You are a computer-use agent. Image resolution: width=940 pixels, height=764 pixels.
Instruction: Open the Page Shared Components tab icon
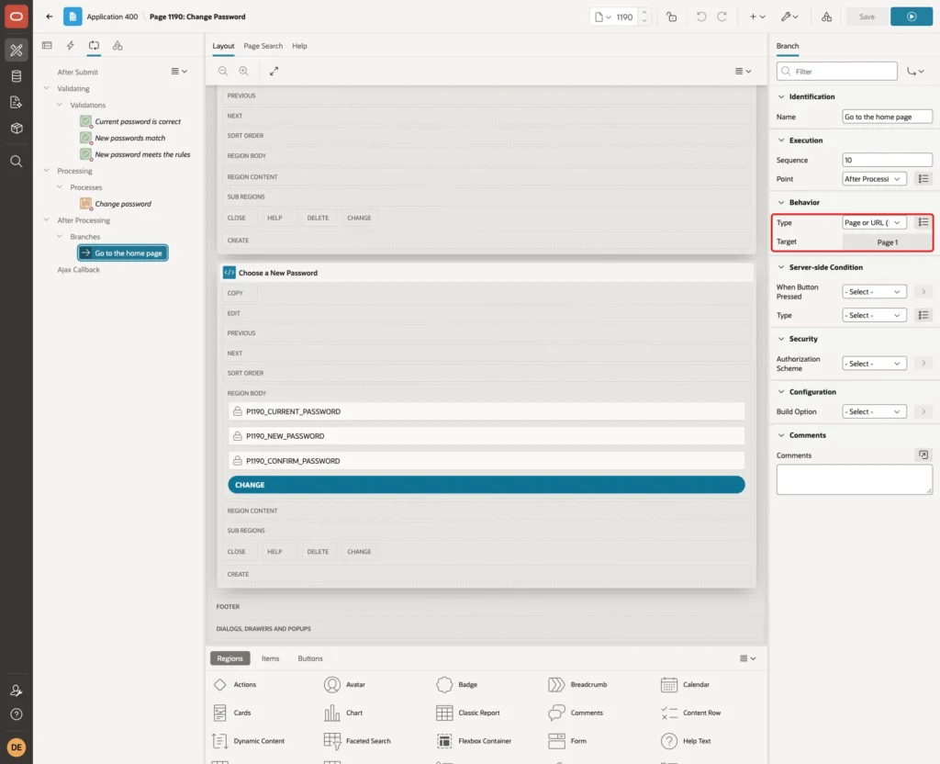coord(117,46)
